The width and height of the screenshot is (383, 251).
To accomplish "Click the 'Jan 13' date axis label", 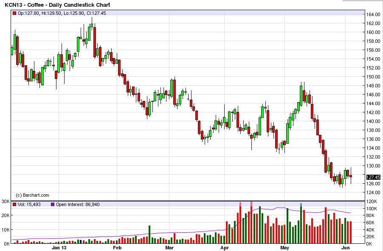I will pos(59,248).
